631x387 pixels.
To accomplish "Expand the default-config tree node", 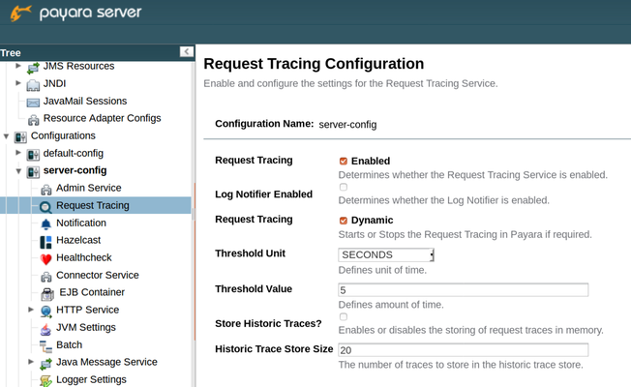I will point(18,154).
